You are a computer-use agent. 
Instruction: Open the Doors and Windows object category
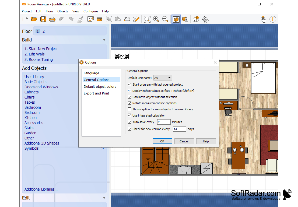(x=41, y=87)
